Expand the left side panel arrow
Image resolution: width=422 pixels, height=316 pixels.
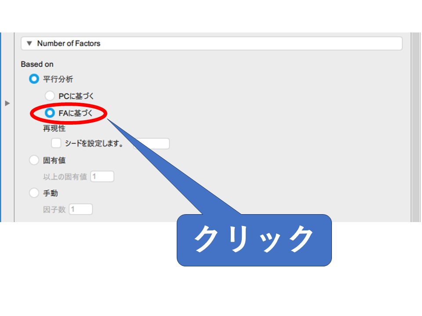coord(7,103)
